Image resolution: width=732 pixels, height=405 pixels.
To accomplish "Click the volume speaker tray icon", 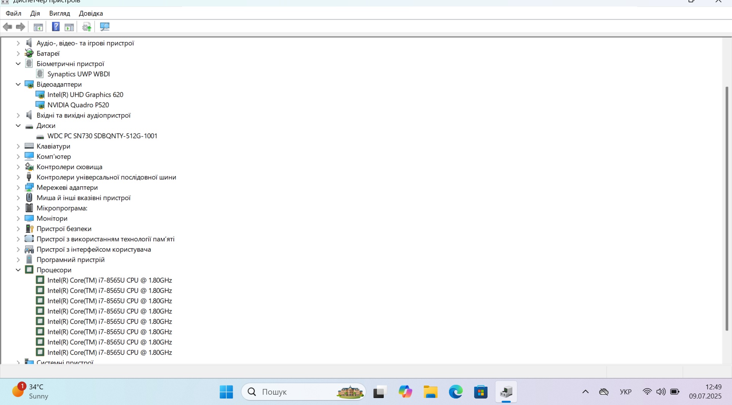I will tap(661, 392).
